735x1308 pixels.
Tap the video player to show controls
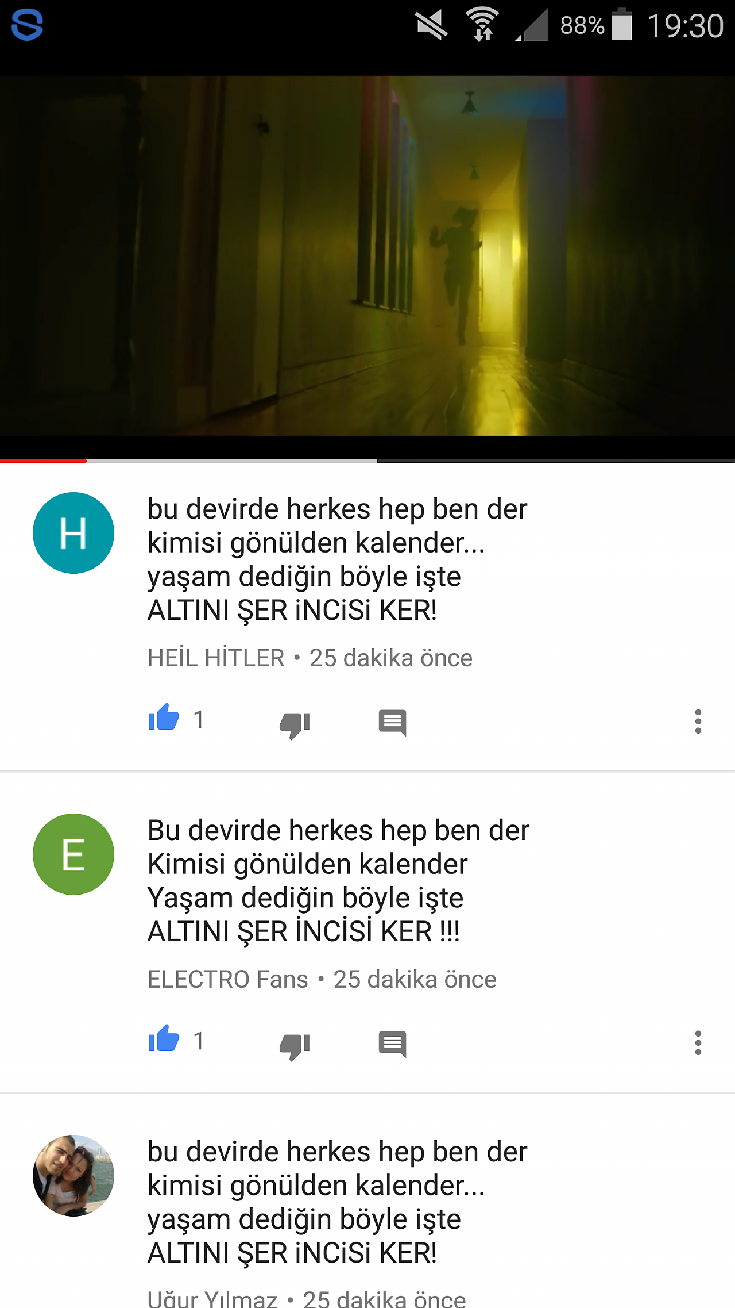pyautogui.click(x=367, y=256)
